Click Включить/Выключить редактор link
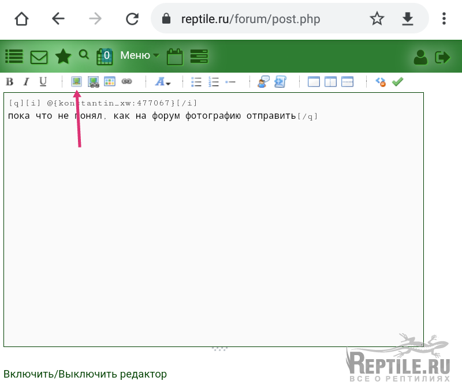This screenshot has height=392, width=462. [x=85, y=374]
